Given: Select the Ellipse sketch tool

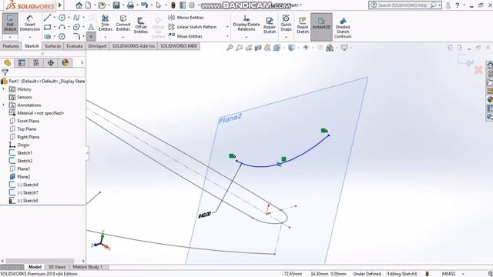Looking at the screenshot, I should click(76, 27).
